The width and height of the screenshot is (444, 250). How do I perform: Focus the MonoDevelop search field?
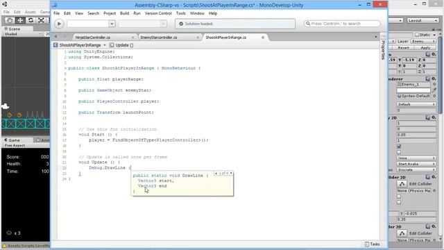click(x=342, y=24)
